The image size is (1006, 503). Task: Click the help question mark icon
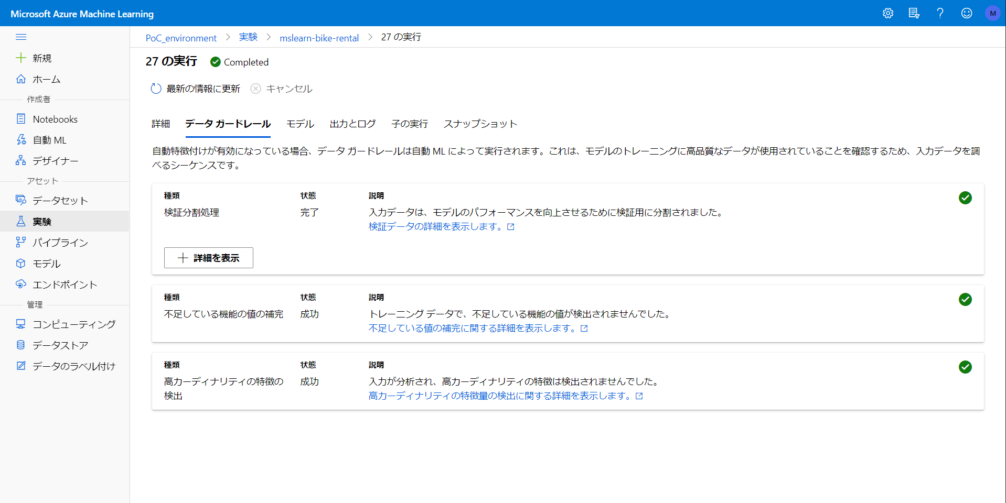940,13
